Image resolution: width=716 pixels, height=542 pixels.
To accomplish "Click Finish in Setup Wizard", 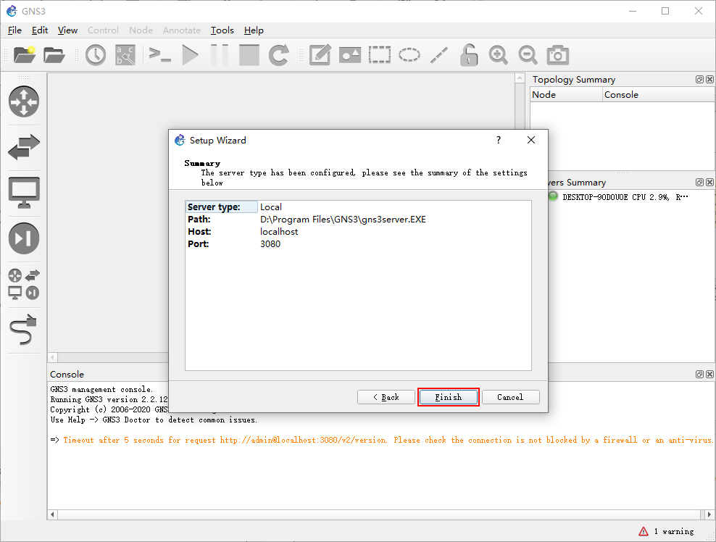I will tap(449, 397).
